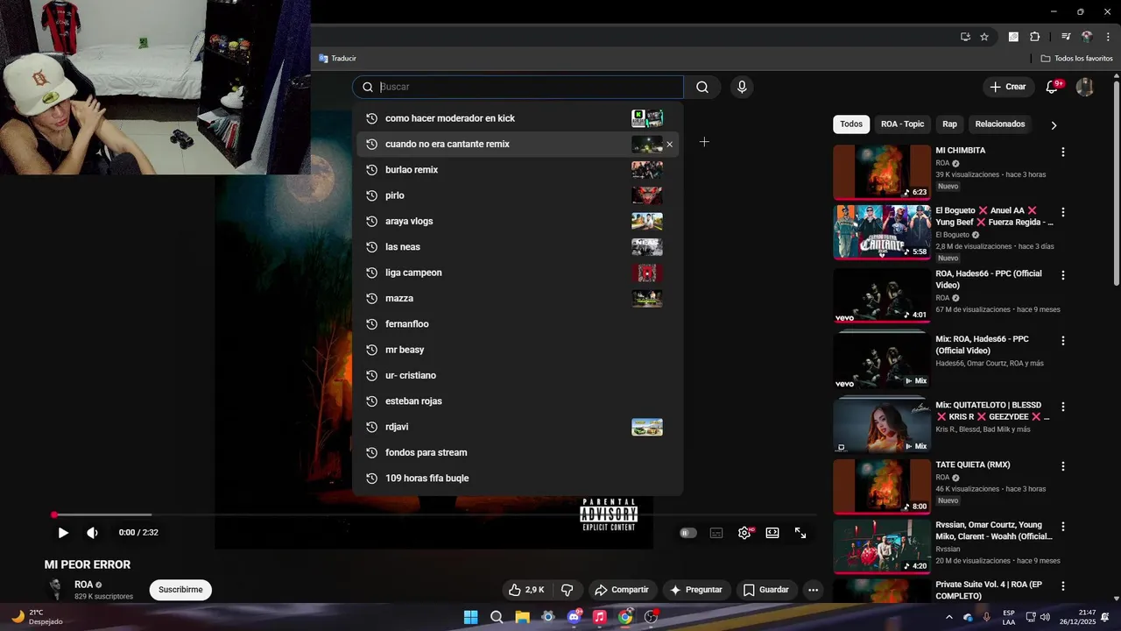Click the Preguntar button
The image size is (1121, 631).
(x=696, y=590)
